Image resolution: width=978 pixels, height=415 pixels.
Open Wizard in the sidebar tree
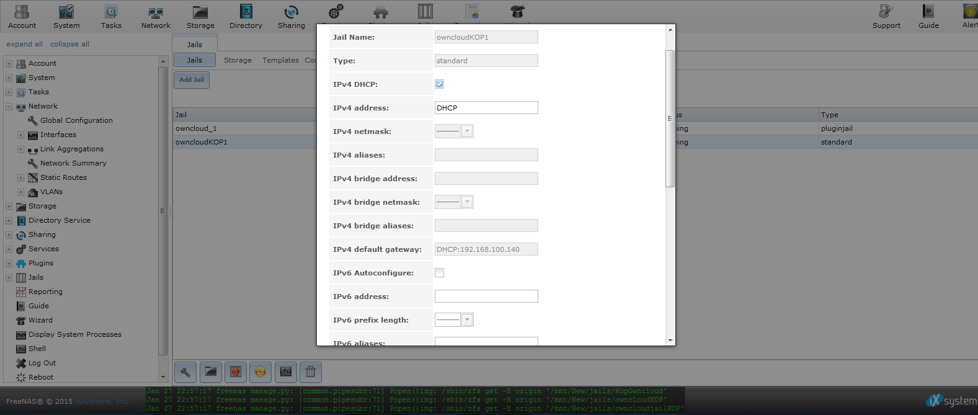click(x=40, y=320)
